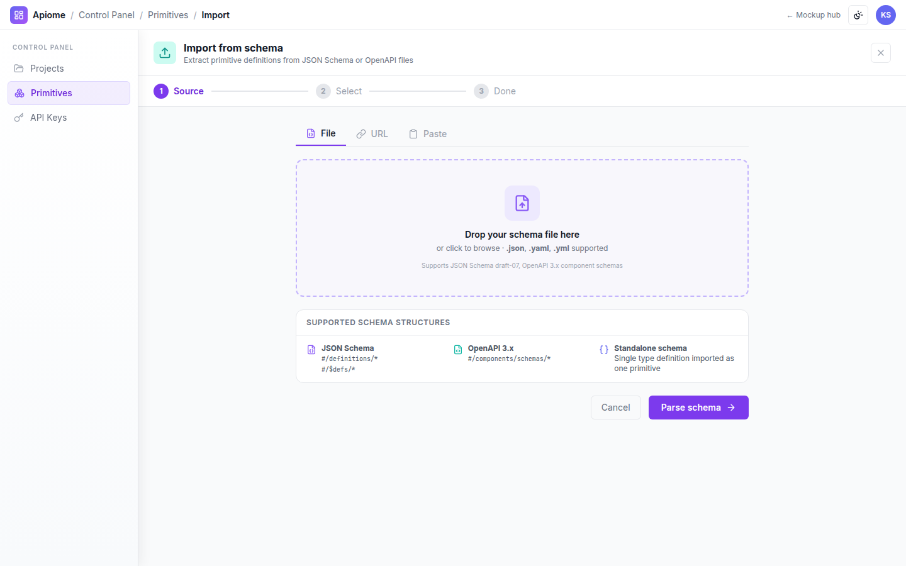Open Projects in the control panel sidebar
Screen dimensions: 906x566
click(69, 69)
